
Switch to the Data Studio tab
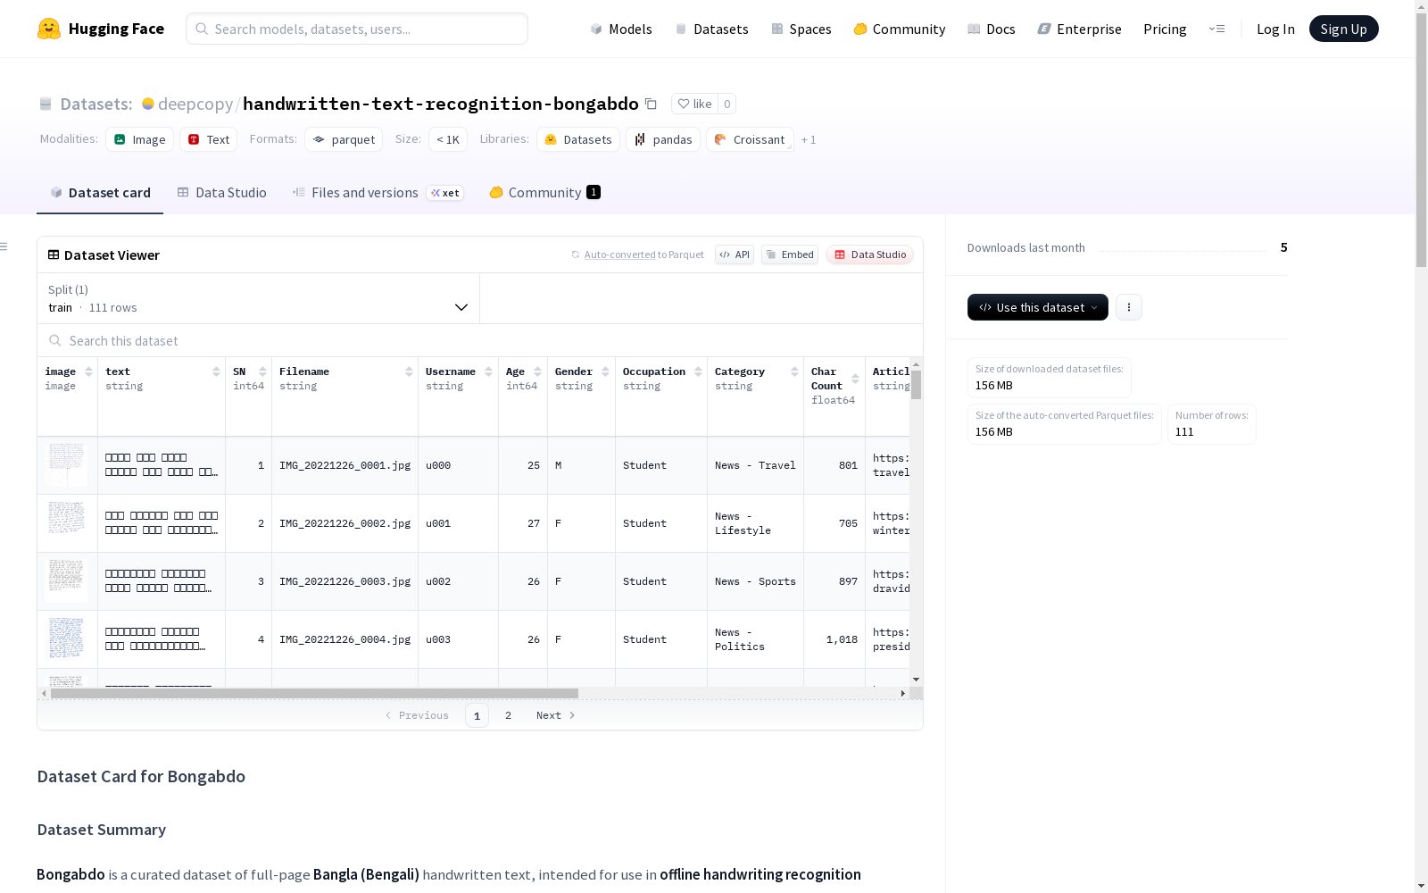point(222,193)
